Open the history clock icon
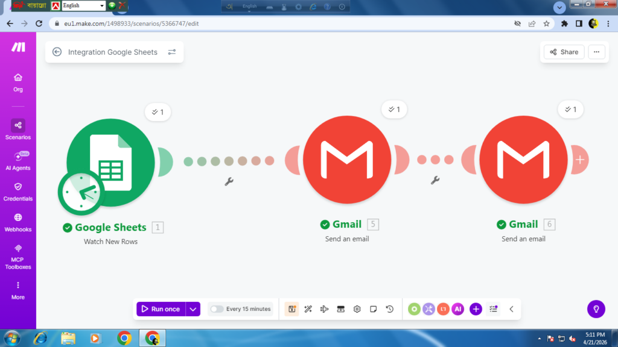Image resolution: width=618 pixels, height=347 pixels. pos(390,309)
